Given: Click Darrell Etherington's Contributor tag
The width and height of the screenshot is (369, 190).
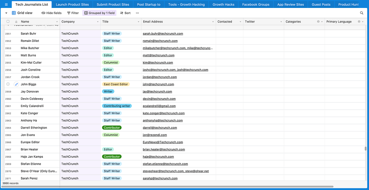Looking at the screenshot, I should click(112, 128).
